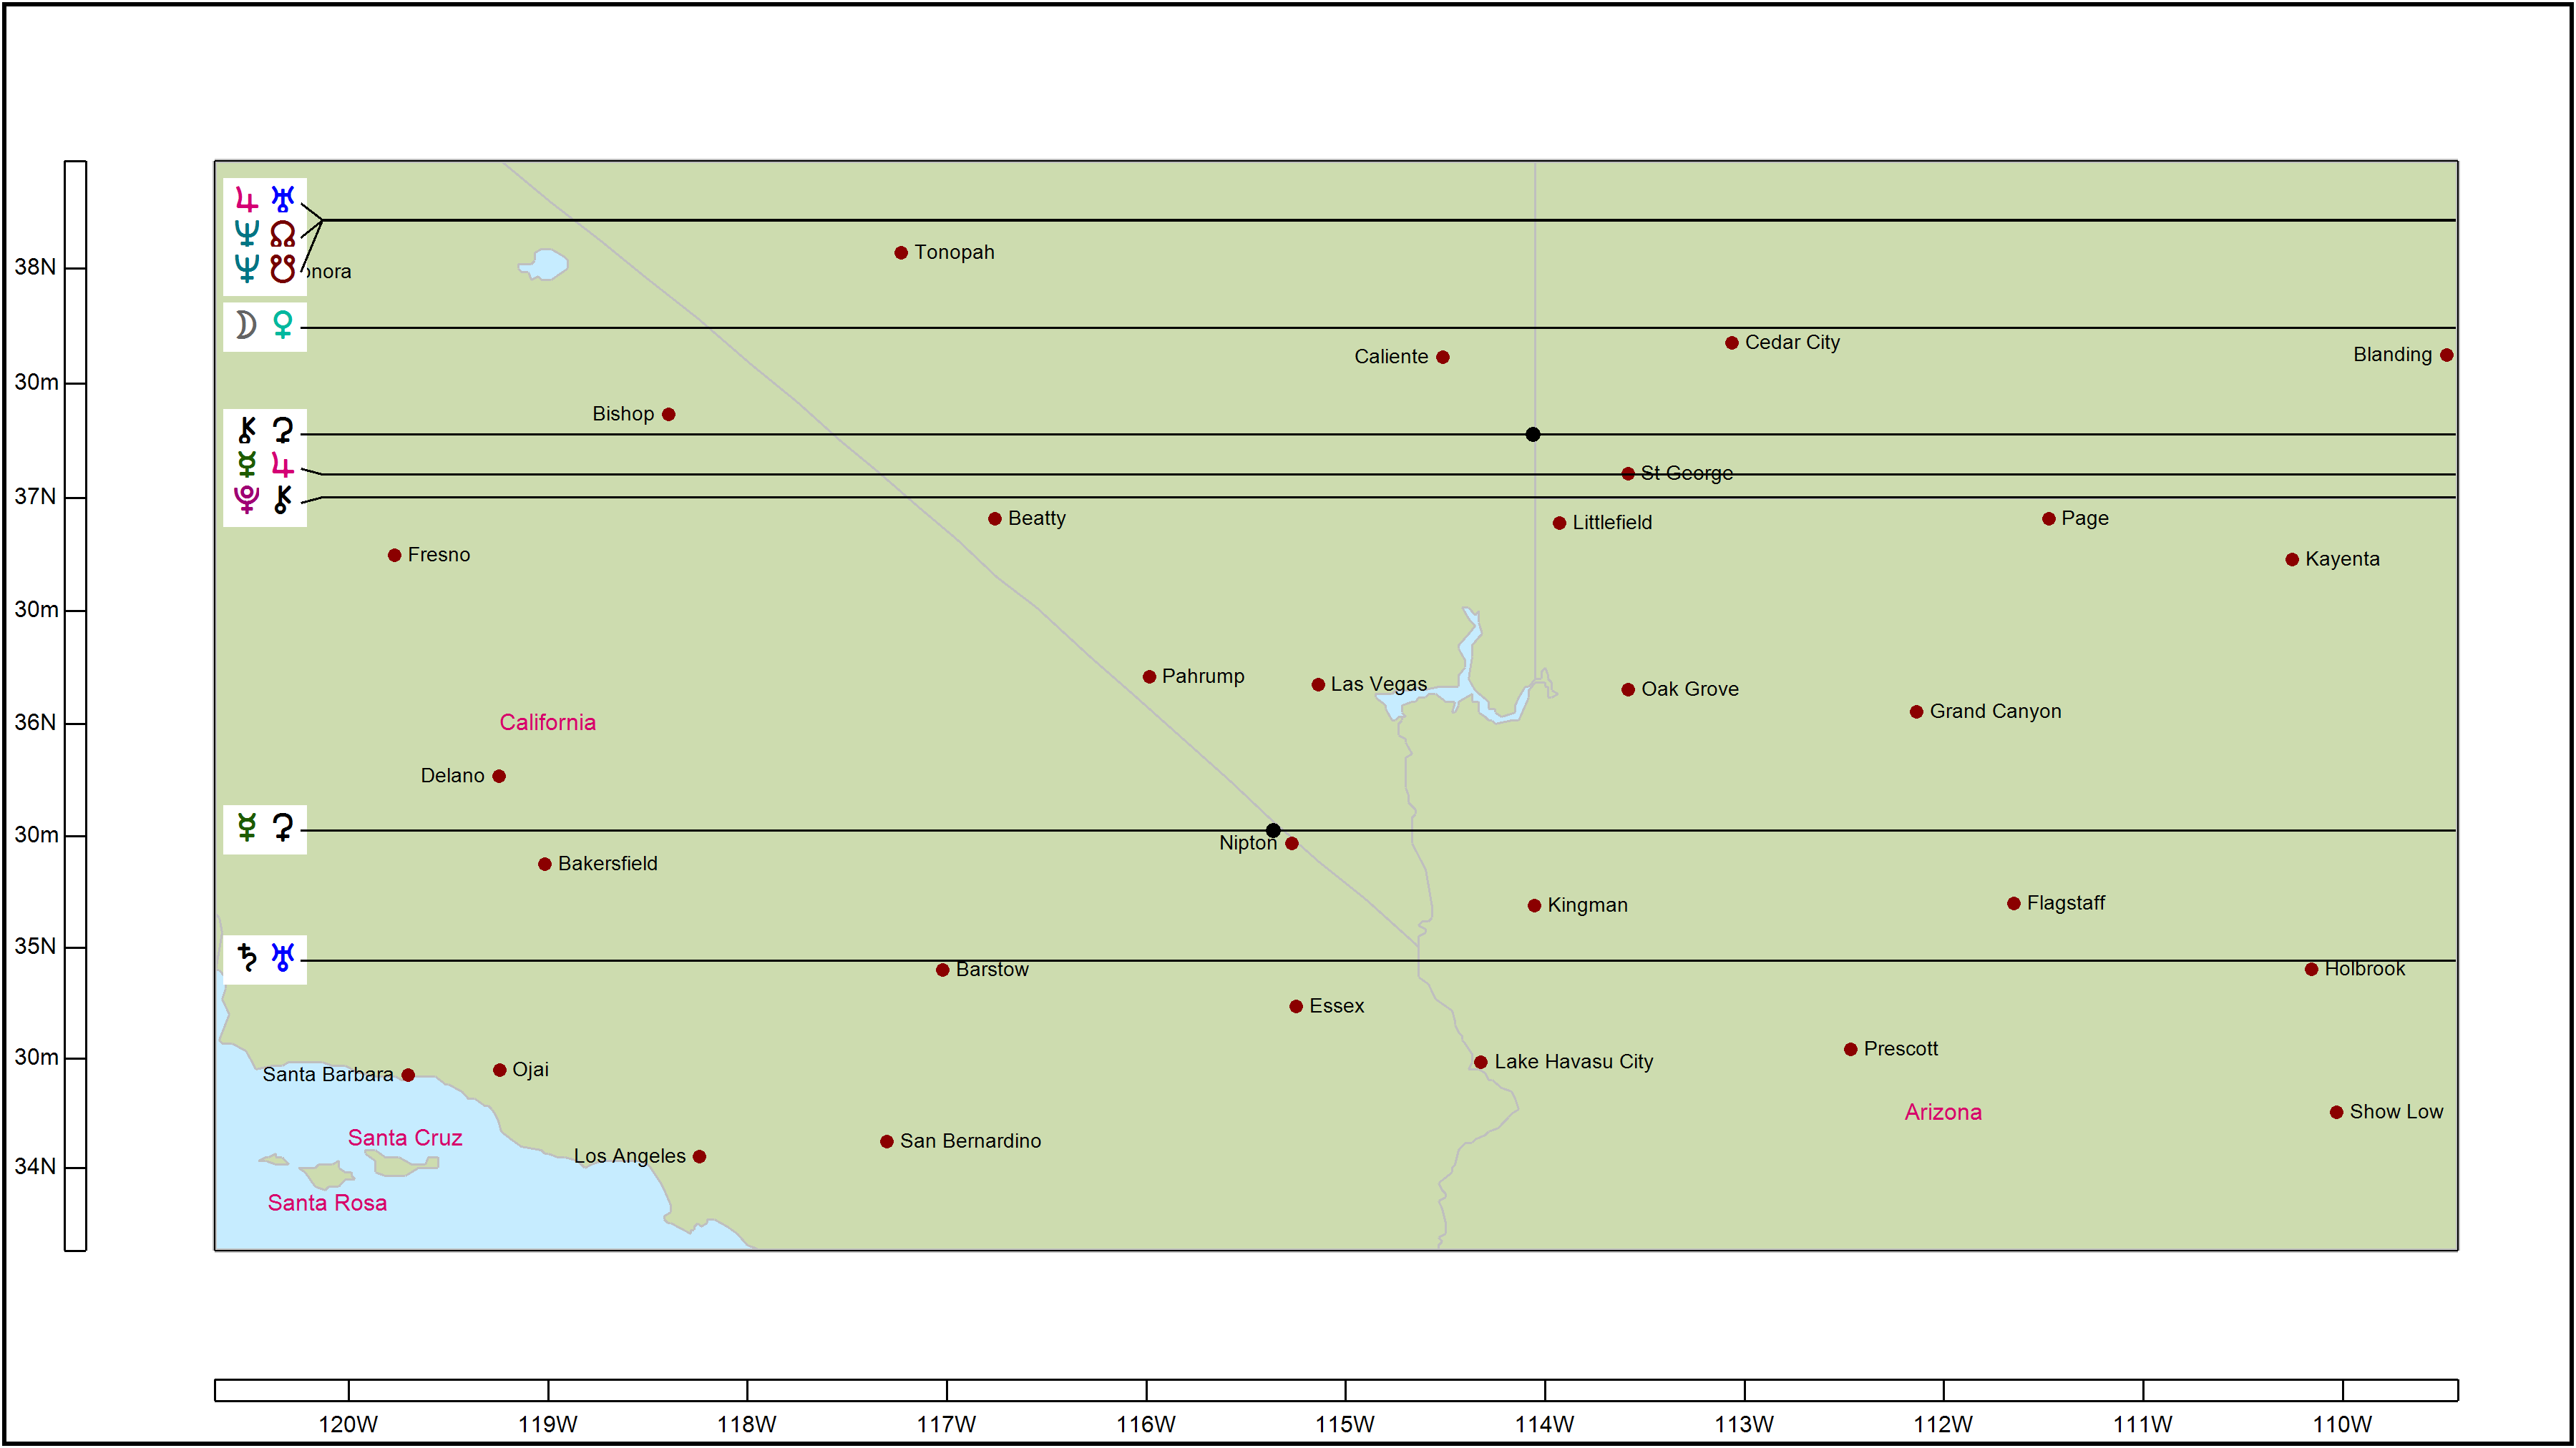
Task: Select the Pahrump city label
Action: 1203,676
